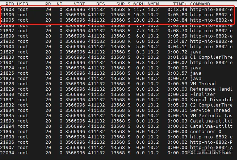
Task: Select PID 21904 thread row
Action: tap(7, 47)
